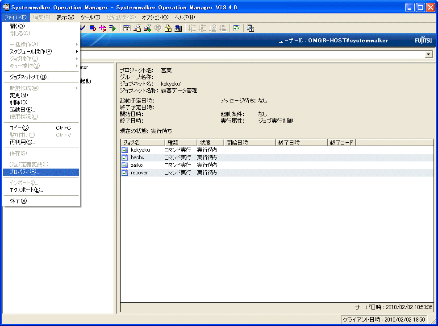
Task: Click the 種類 column header
Action: (x=181, y=143)
